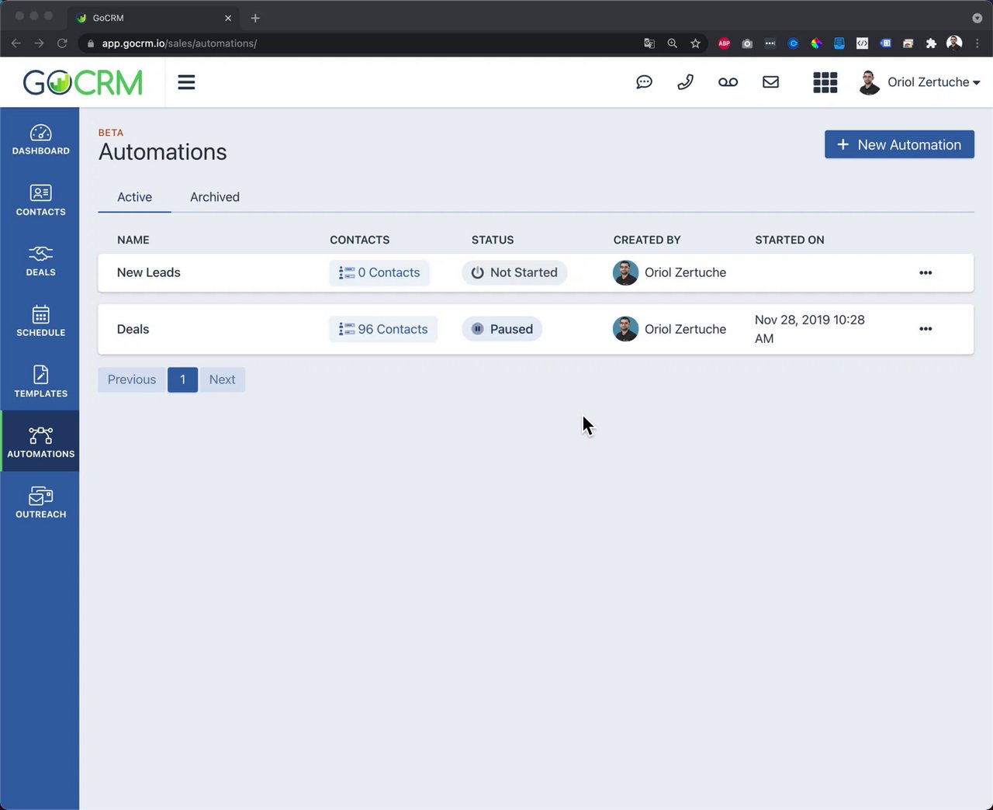View 0 Contacts for New Leads
The image size is (993, 810).
coord(379,273)
